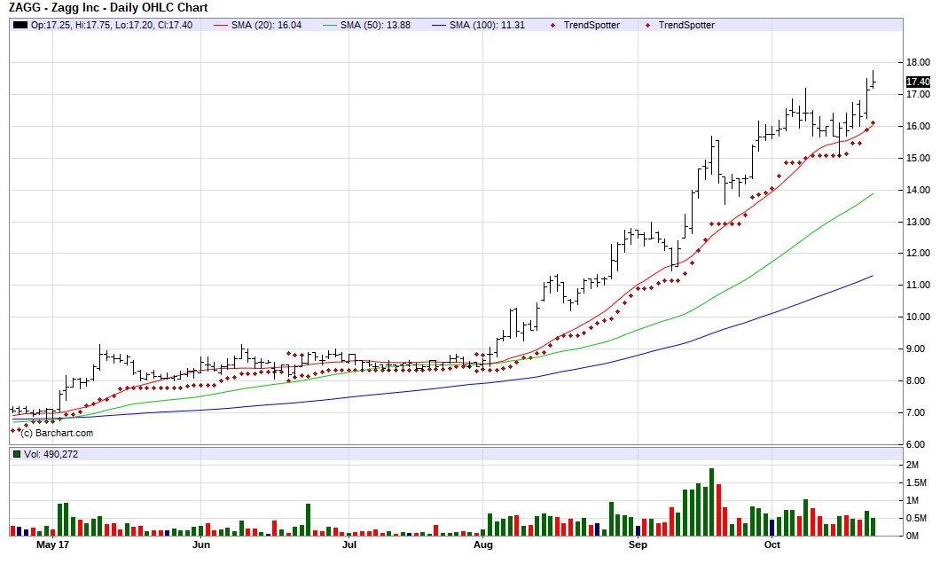Click the 18.00 price axis label
Image resolution: width=940 pixels, height=572 pixels.
[x=918, y=62]
